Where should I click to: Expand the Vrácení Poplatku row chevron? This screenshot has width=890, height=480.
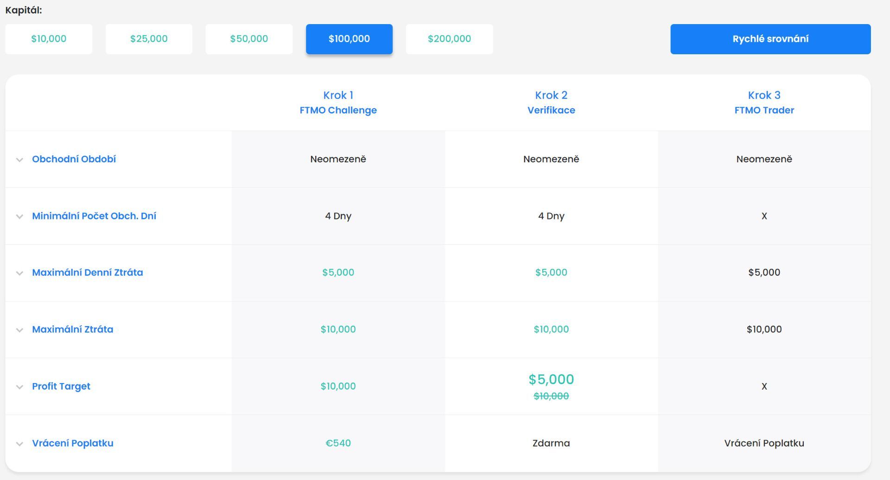[19, 444]
